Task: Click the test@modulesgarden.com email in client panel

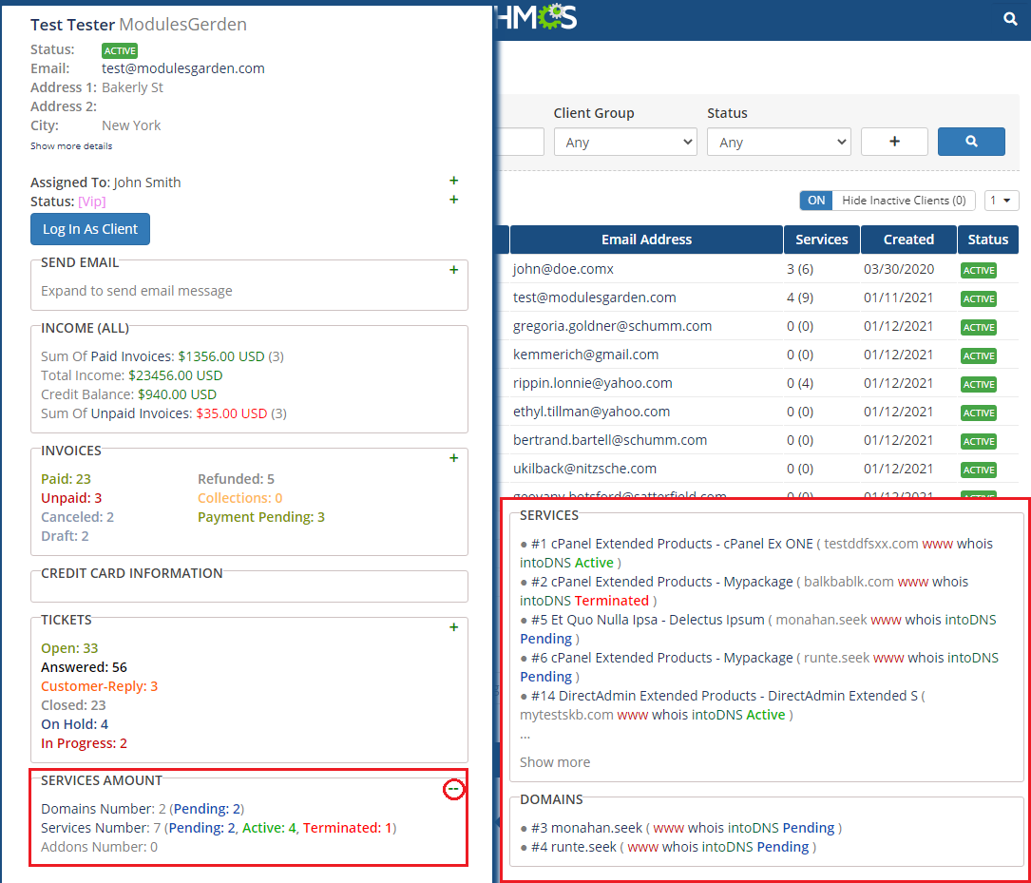Action: [x=182, y=68]
